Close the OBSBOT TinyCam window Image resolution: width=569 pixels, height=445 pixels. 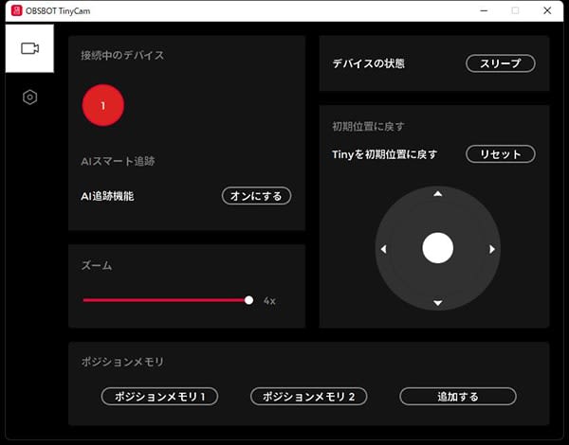click(x=547, y=10)
